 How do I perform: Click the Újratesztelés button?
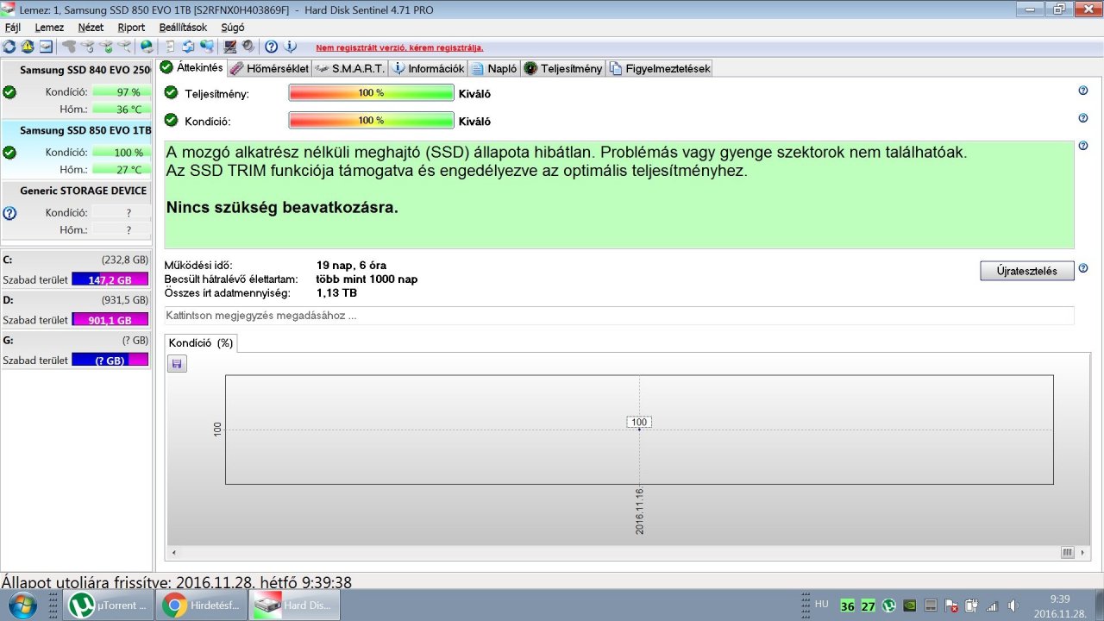pos(1026,271)
